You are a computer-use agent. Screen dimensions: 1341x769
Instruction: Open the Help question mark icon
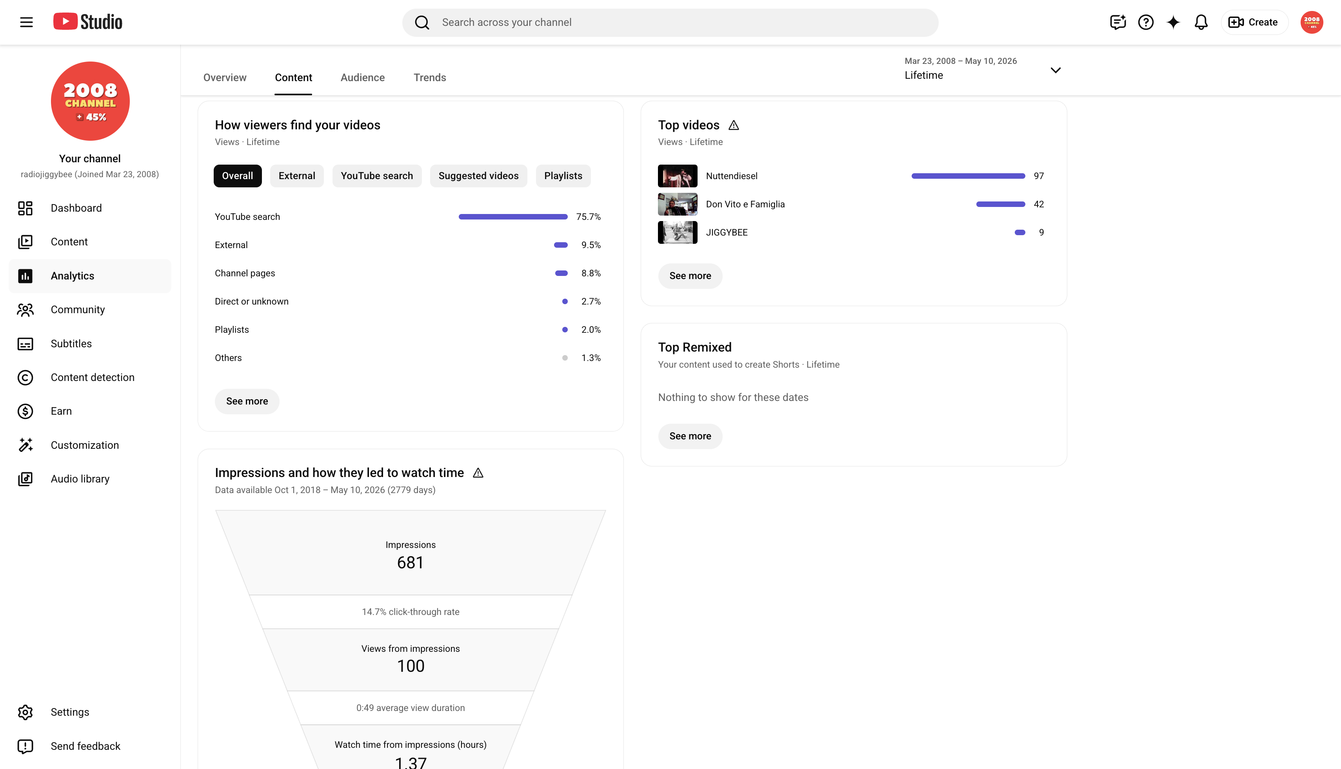tap(1145, 22)
